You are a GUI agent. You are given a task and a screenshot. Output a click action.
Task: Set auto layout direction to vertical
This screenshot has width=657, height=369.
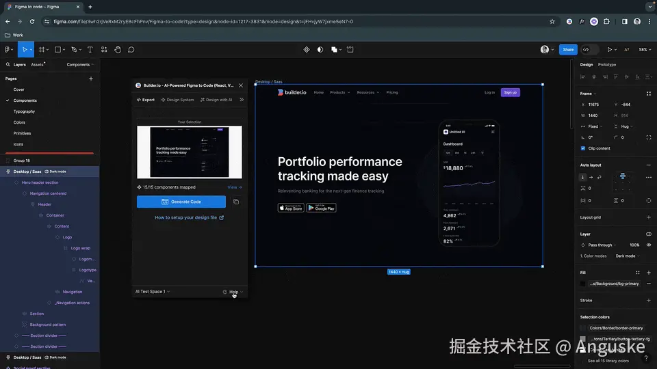click(x=582, y=177)
